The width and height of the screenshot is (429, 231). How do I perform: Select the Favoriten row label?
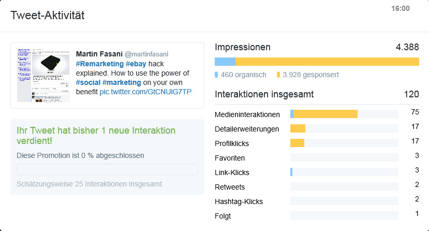[230, 158]
